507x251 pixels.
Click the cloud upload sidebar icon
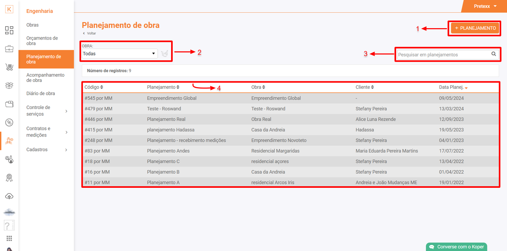click(9, 196)
